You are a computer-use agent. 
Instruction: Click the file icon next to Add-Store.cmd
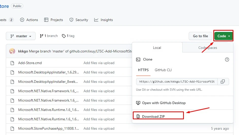tap(12, 63)
